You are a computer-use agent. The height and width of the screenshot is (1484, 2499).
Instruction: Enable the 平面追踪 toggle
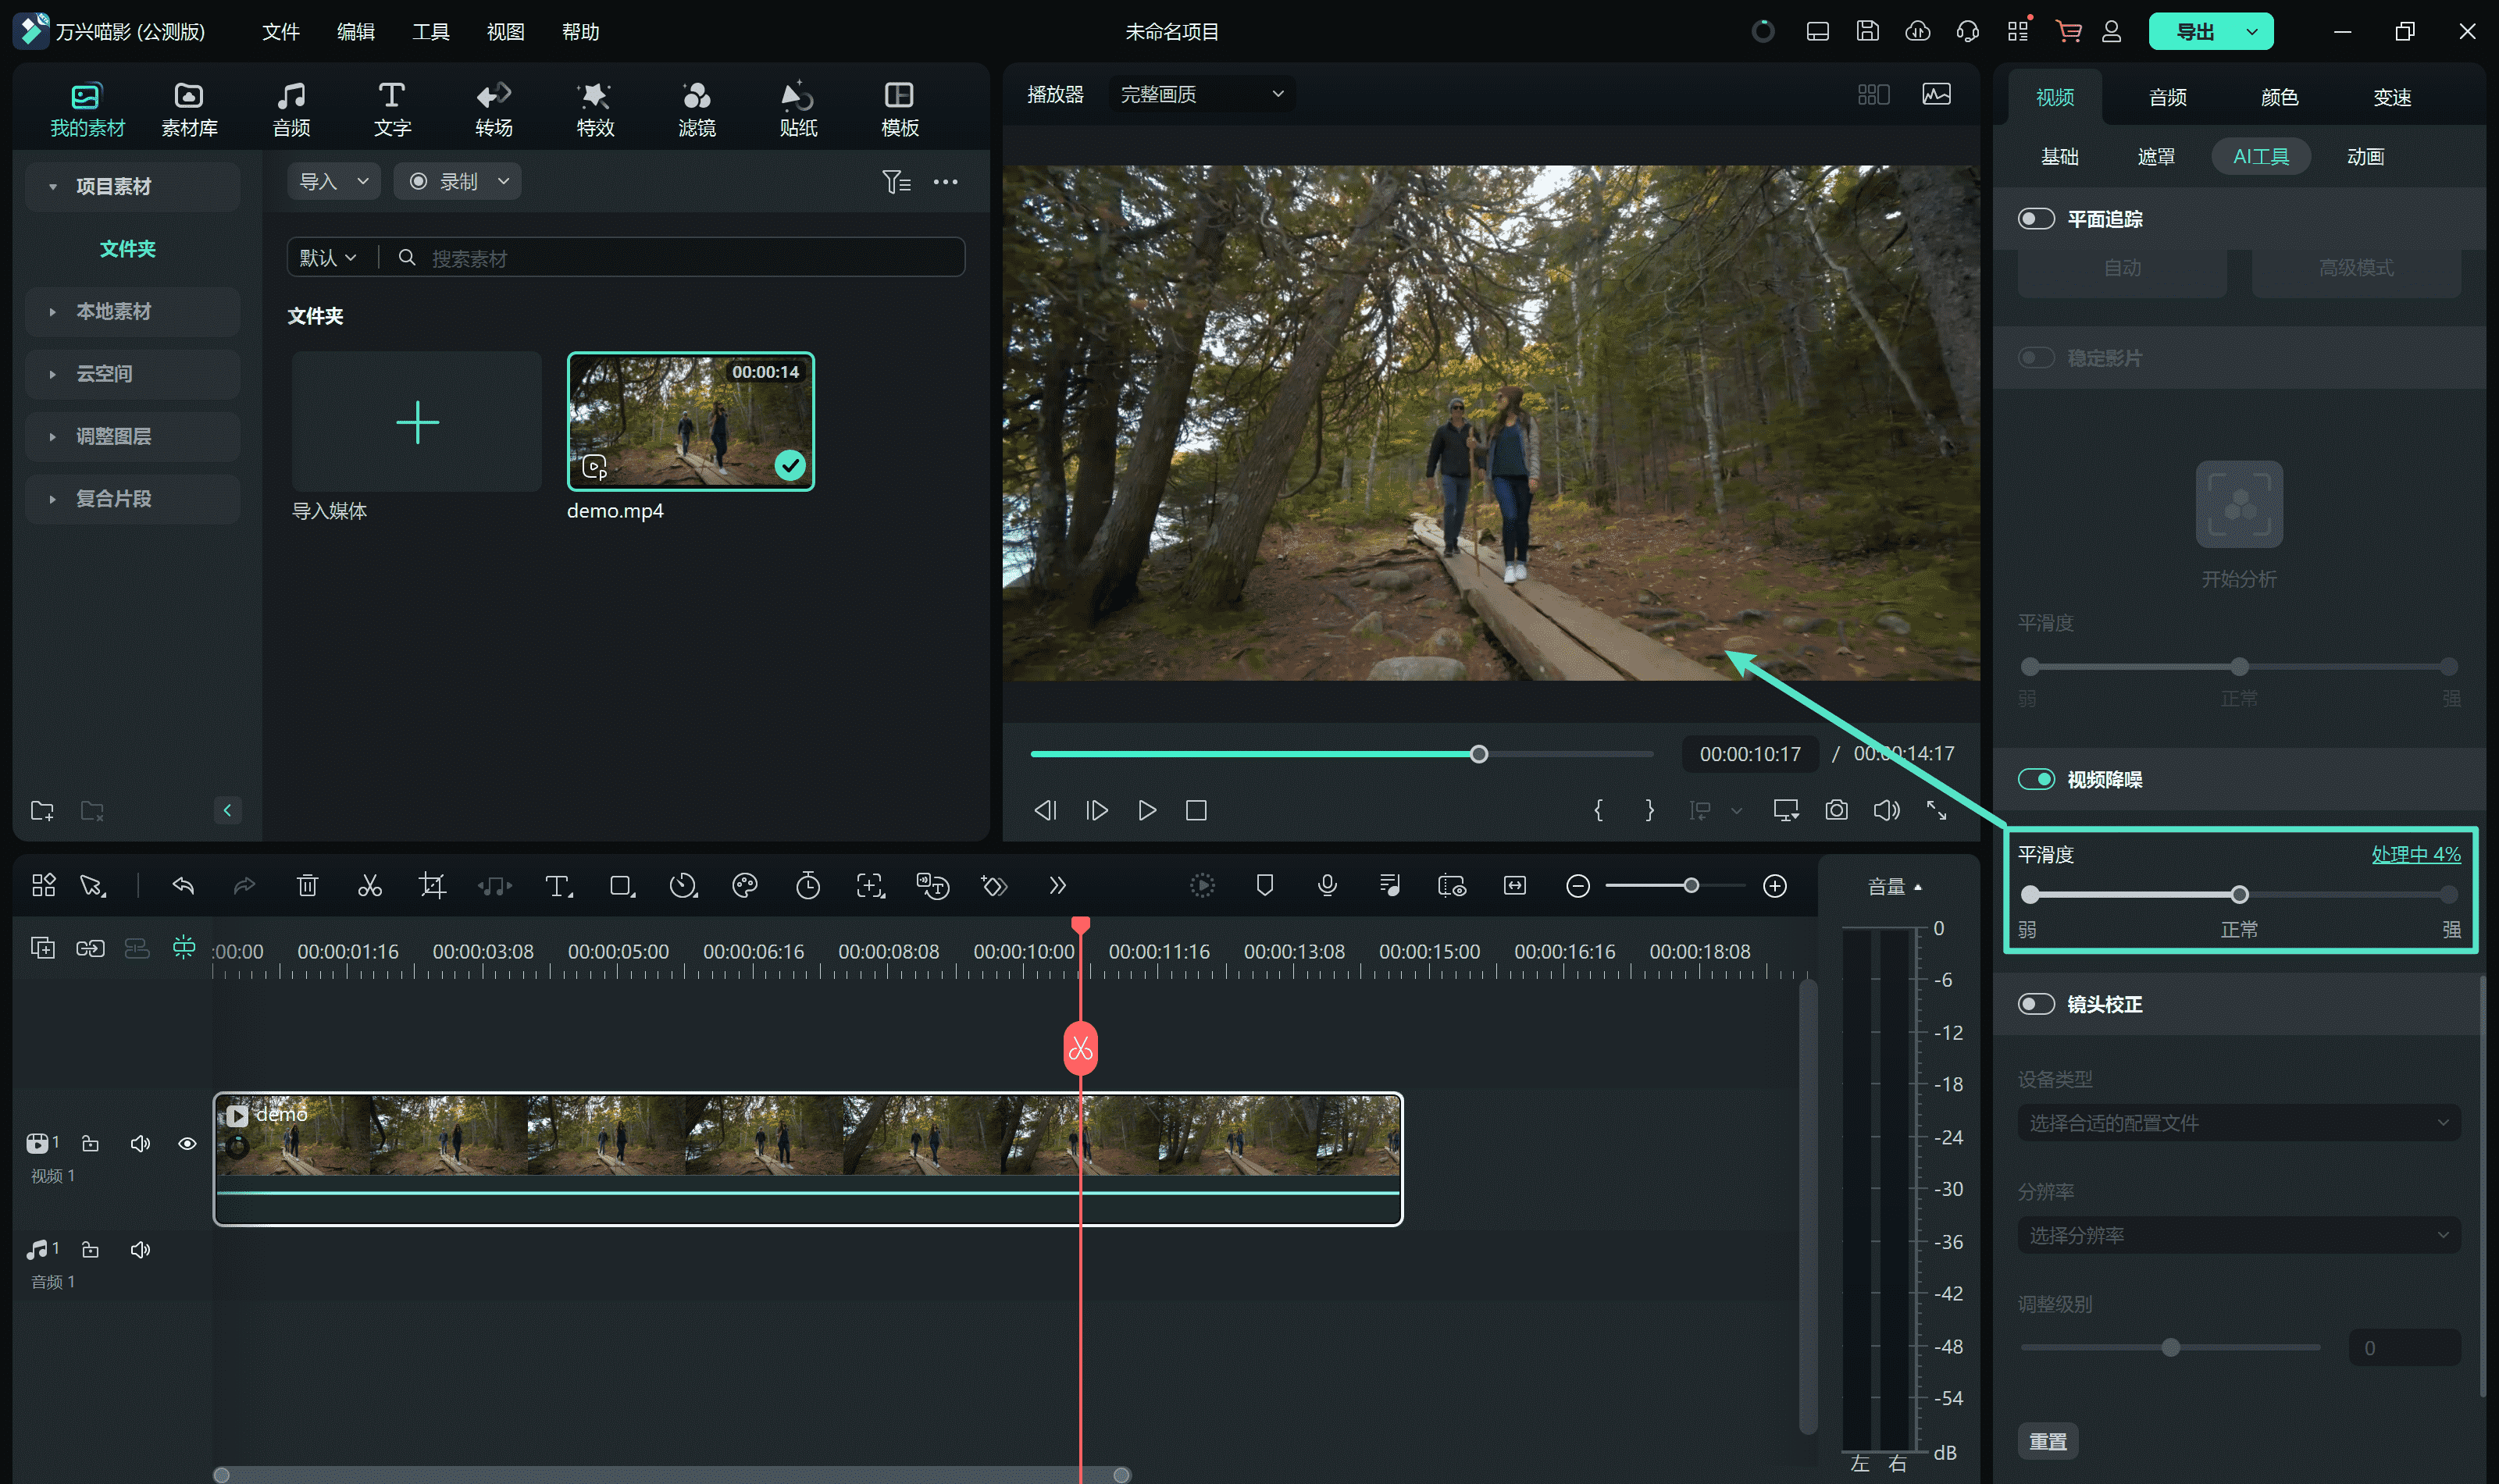tap(2036, 219)
